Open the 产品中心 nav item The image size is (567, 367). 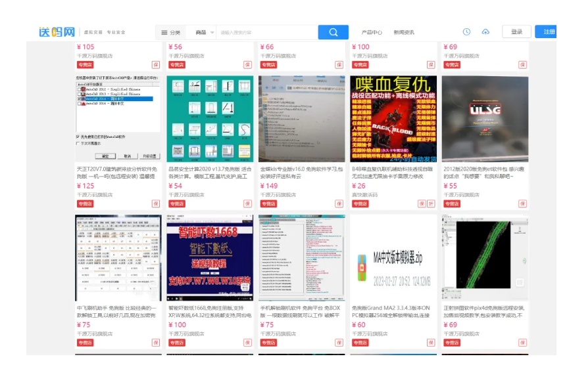pyautogui.click(x=372, y=32)
